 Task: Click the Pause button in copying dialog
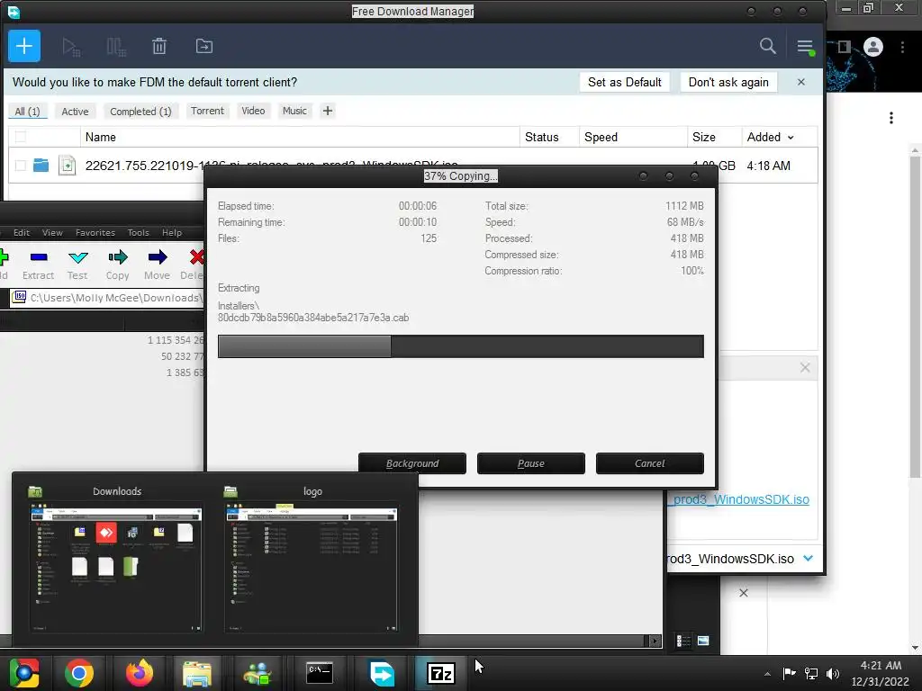(x=531, y=463)
